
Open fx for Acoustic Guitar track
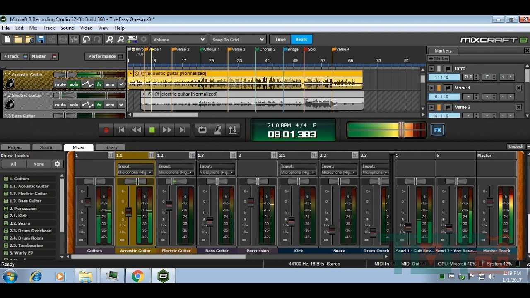tap(99, 84)
